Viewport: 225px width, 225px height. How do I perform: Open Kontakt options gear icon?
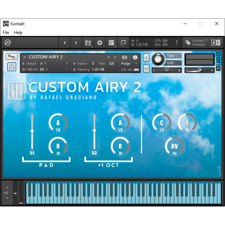100,43
